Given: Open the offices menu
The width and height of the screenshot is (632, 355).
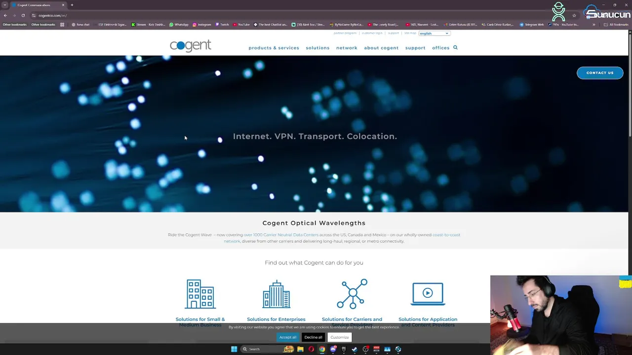Looking at the screenshot, I should click(440, 48).
